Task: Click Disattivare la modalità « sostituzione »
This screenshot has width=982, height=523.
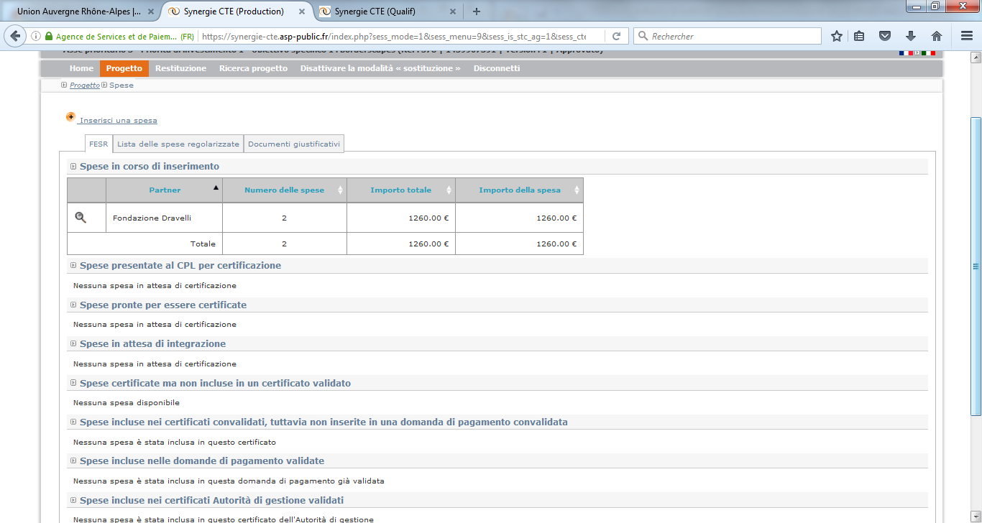Action: click(x=380, y=68)
